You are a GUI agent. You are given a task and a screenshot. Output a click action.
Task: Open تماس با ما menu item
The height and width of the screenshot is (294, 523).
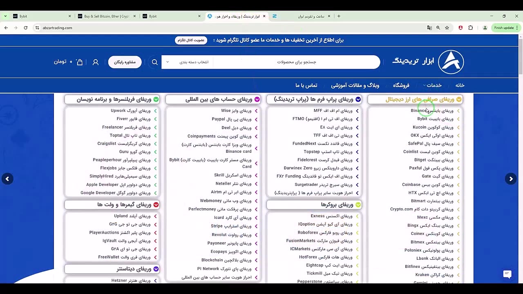coord(306,85)
